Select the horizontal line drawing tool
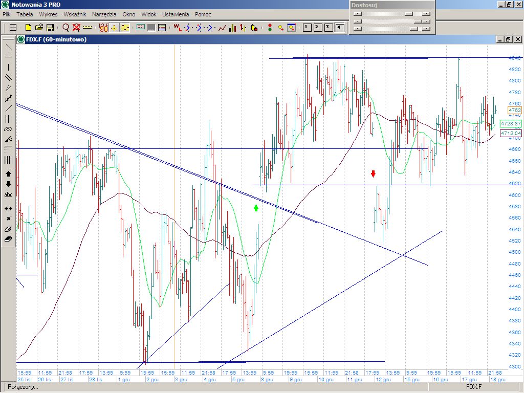This screenshot has width=524, height=393. pyautogui.click(x=8, y=57)
